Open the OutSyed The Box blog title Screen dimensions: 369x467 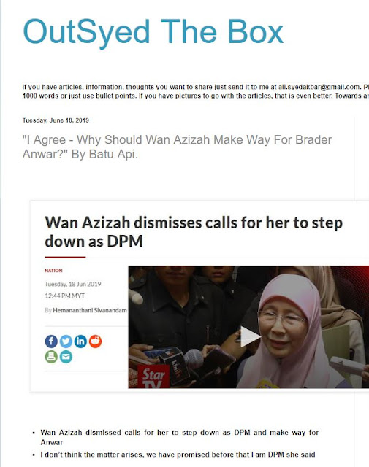click(153, 32)
